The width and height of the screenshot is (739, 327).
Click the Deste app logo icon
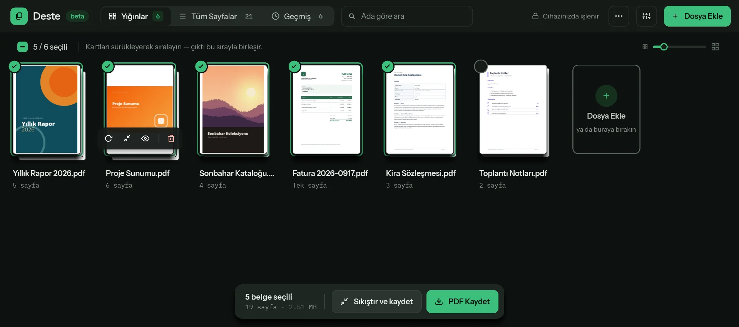point(19,16)
